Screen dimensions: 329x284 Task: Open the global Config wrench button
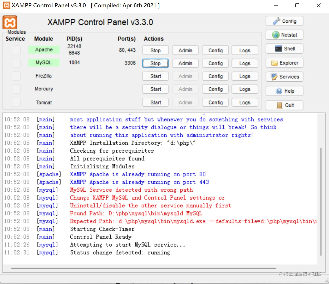tap(284, 21)
